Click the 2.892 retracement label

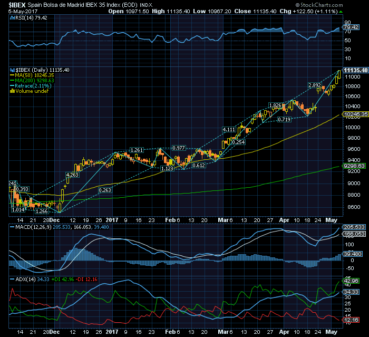pos(315,85)
